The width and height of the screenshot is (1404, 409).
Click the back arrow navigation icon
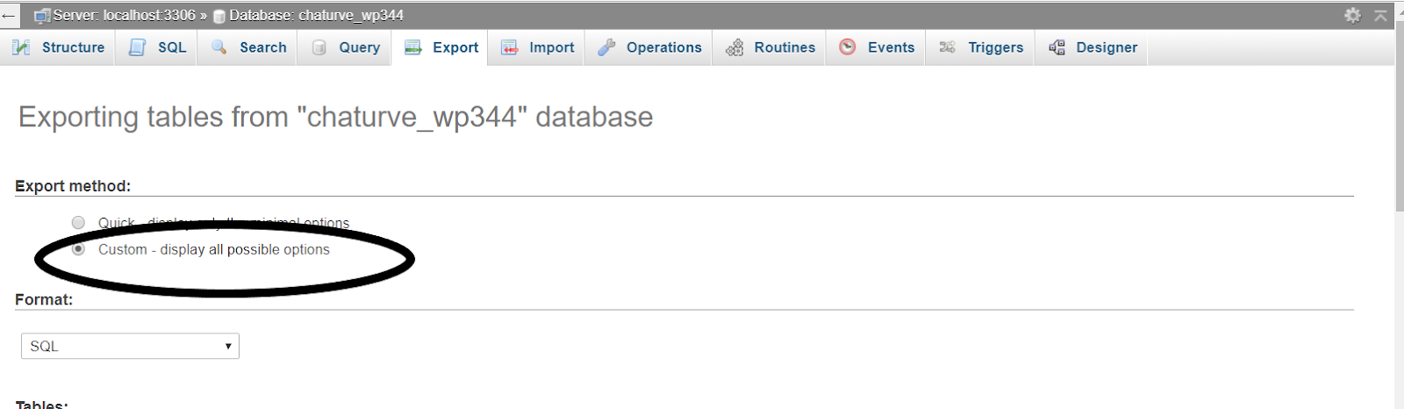(x=9, y=15)
